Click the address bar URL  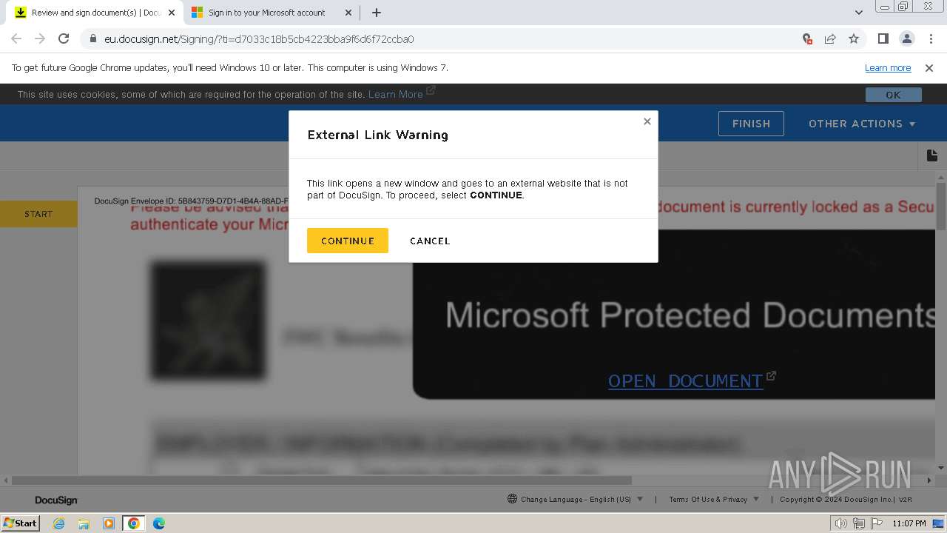click(259, 39)
